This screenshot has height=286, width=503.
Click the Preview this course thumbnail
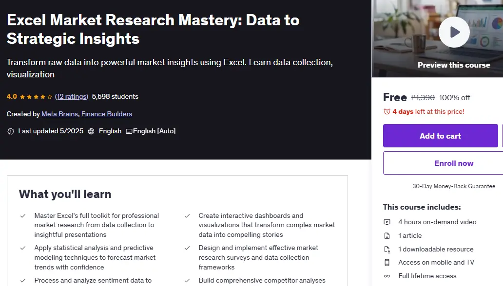pos(437,38)
